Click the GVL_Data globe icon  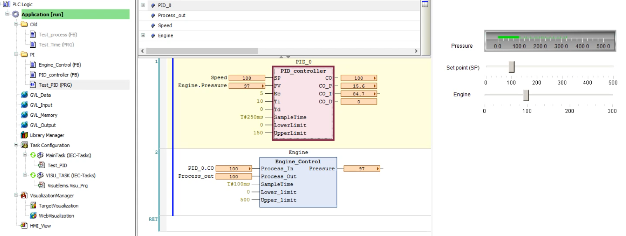(25, 95)
